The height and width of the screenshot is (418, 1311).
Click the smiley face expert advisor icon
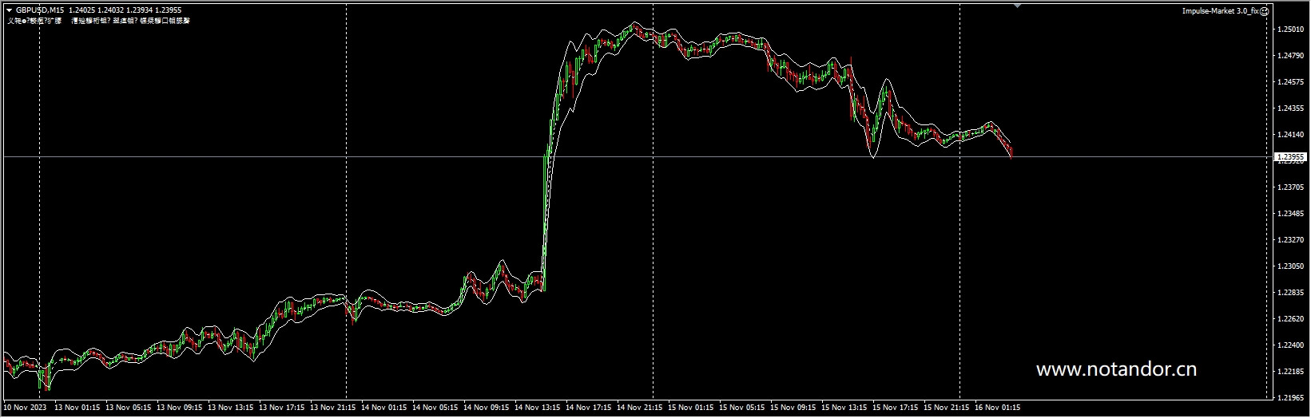click(1265, 10)
